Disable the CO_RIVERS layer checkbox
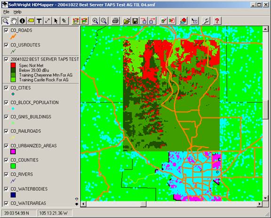This screenshot has height=218, width=271. pyautogui.click(x=6, y=174)
